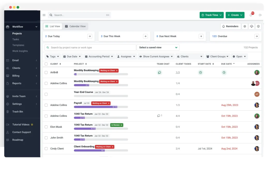This screenshot has width=265, height=174.
Task: Check the Elon Musk row checkbox
Action: [46, 127]
